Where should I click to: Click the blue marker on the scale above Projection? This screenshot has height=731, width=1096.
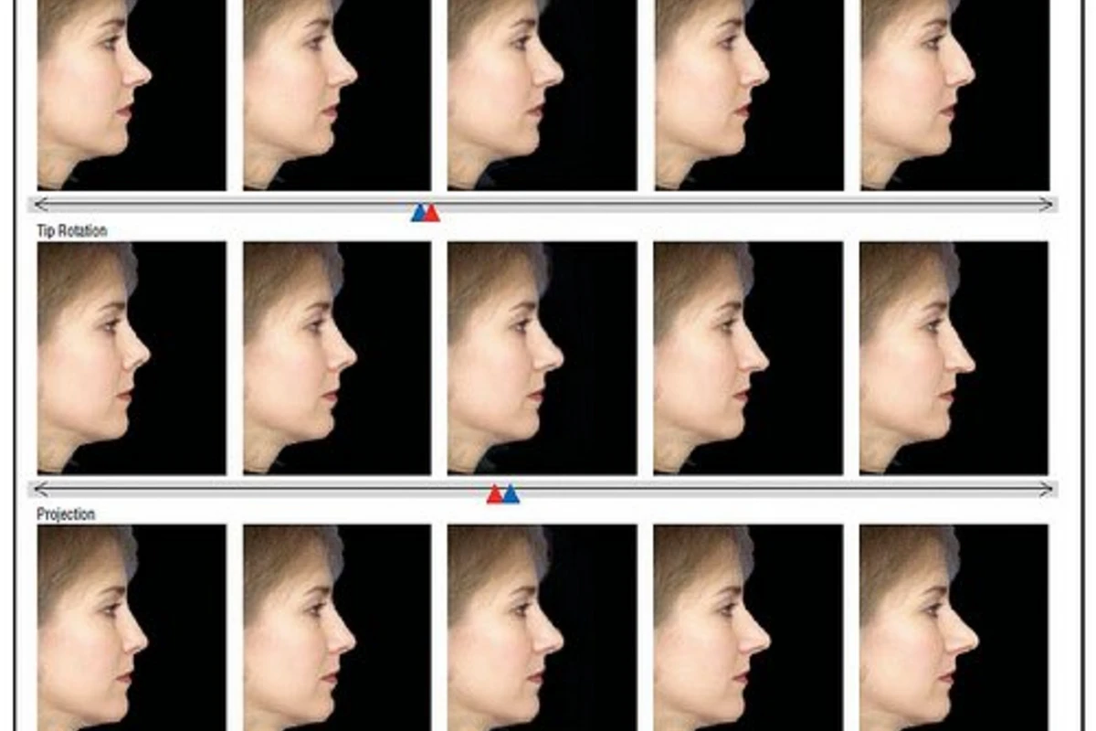(511, 494)
